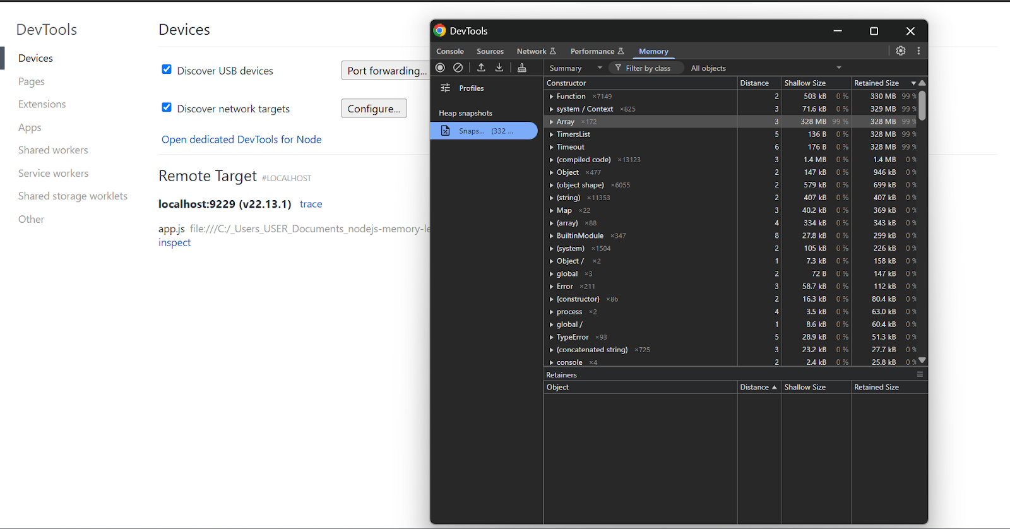The height and width of the screenshot is (529, 1010).
Task: Expand the TypeError row
Action: 551,337
